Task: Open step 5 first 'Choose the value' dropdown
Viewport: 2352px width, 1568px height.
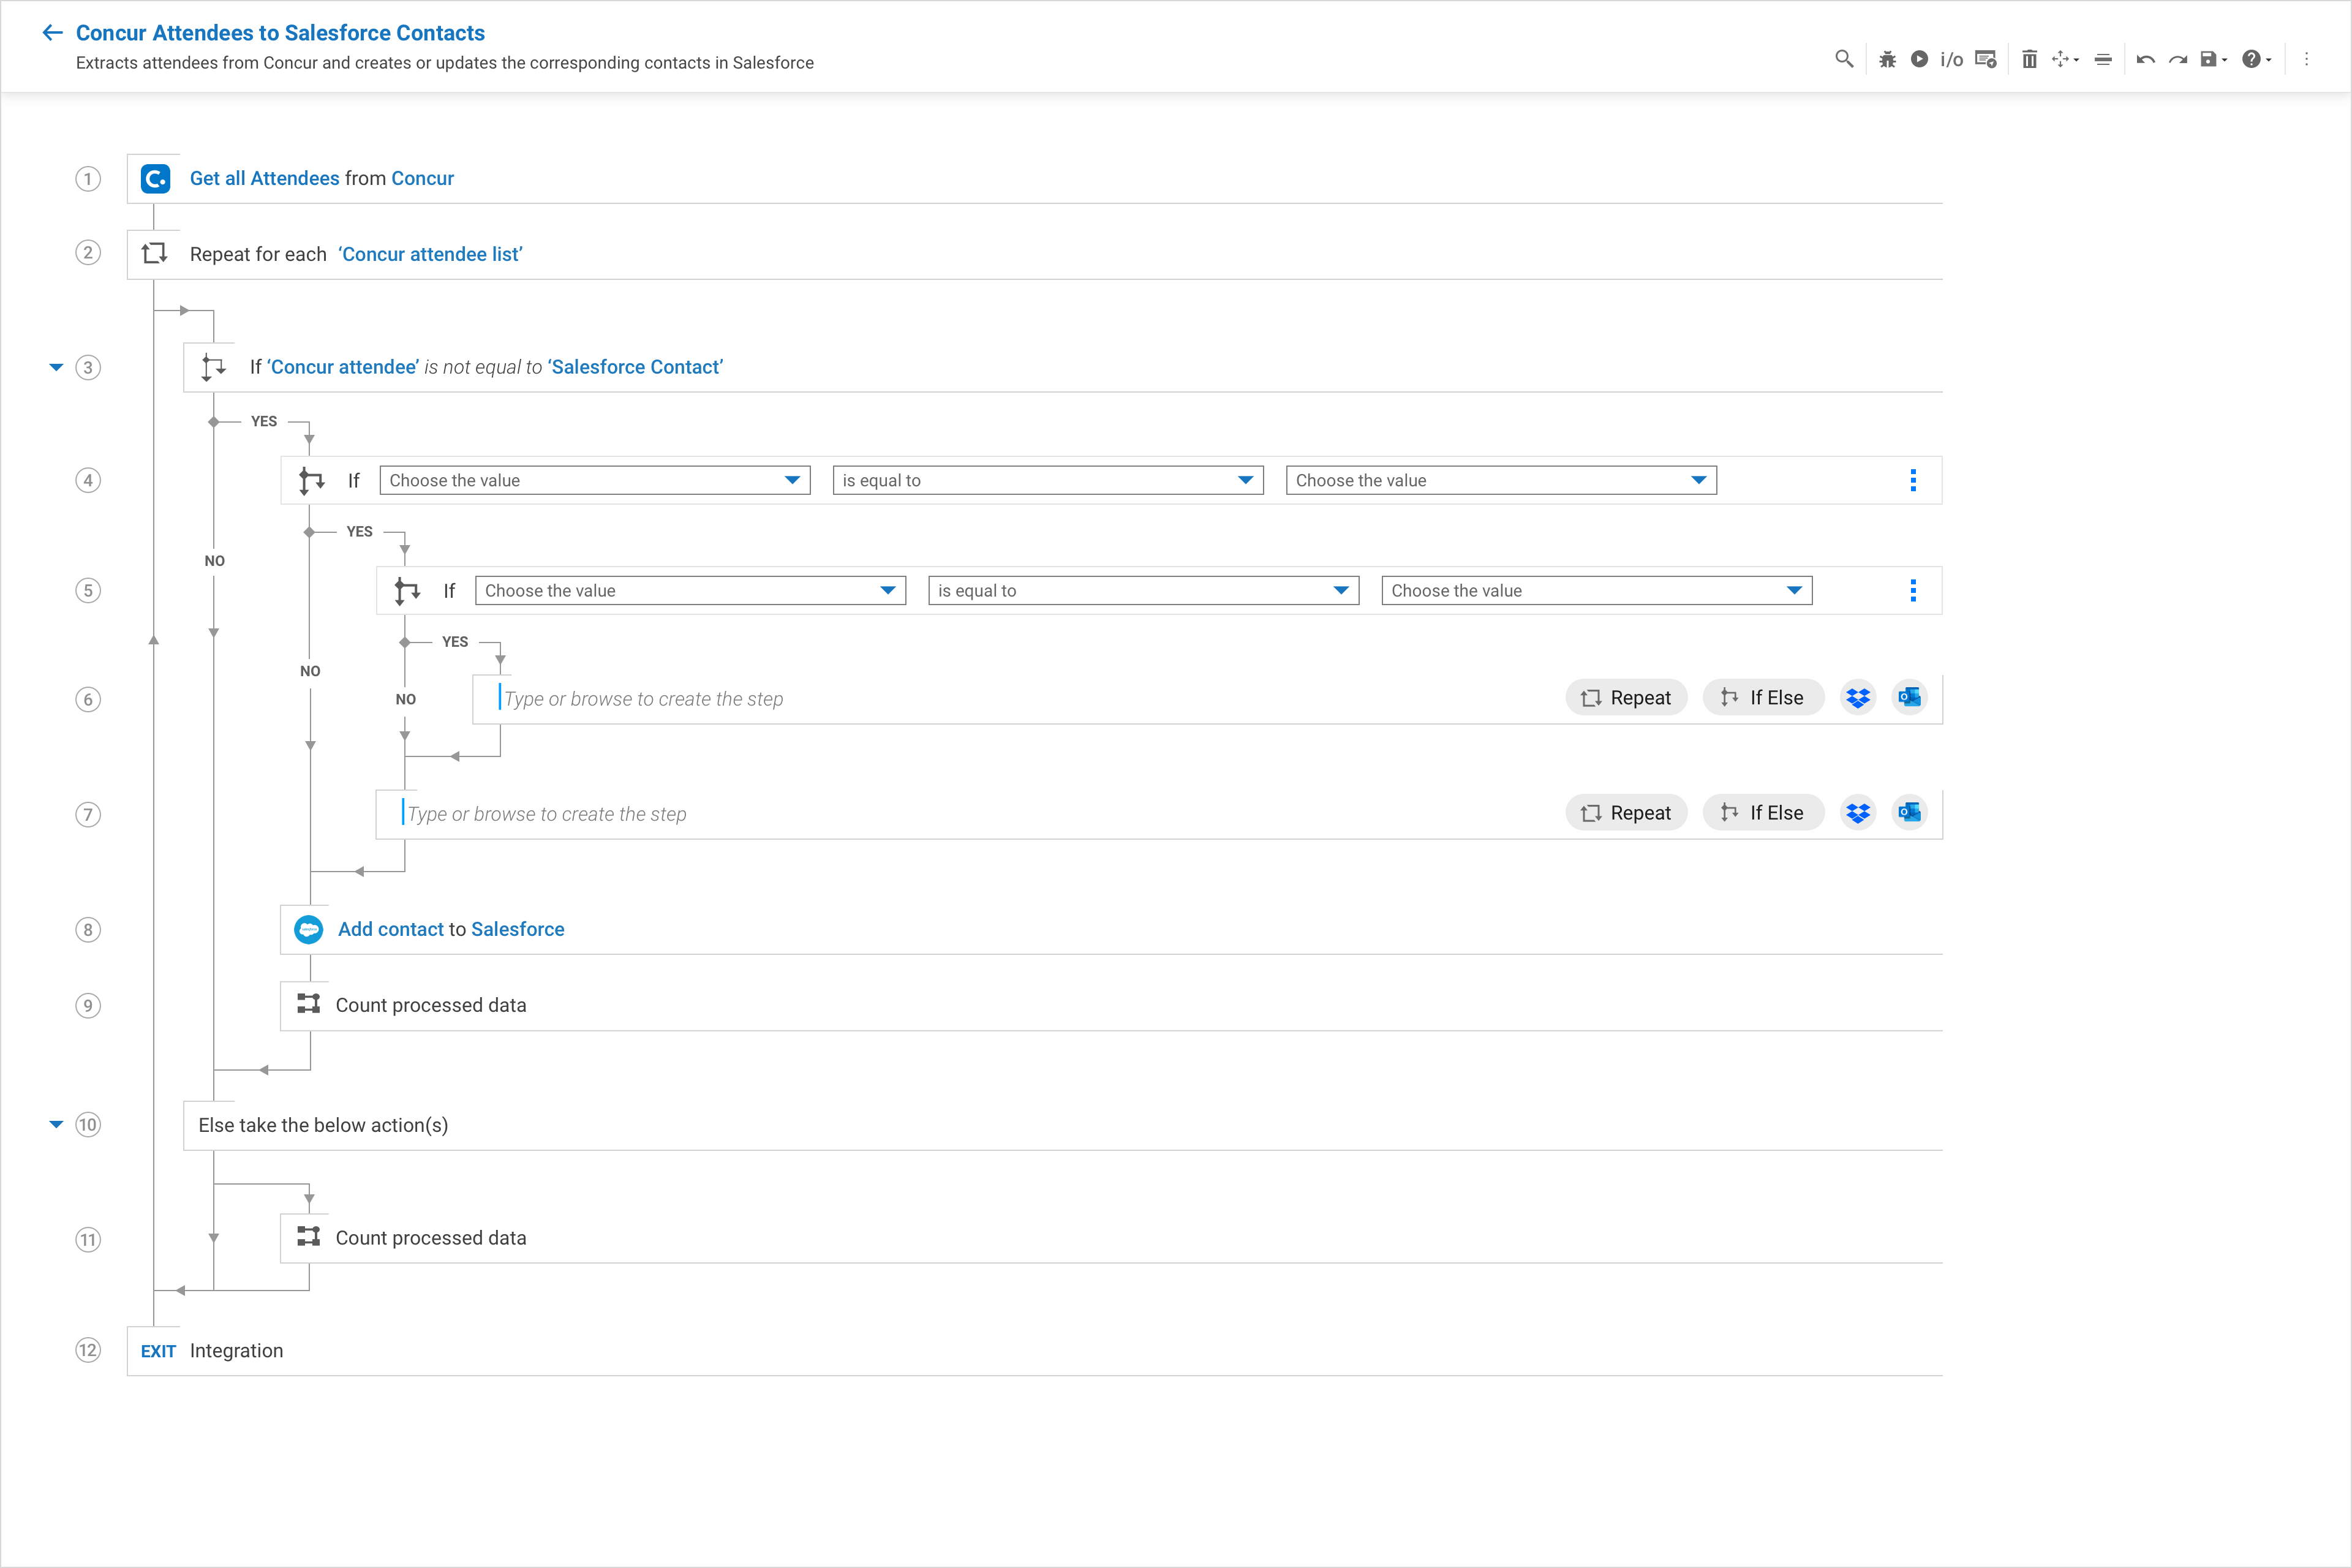Action: click(x=690, y=590)
